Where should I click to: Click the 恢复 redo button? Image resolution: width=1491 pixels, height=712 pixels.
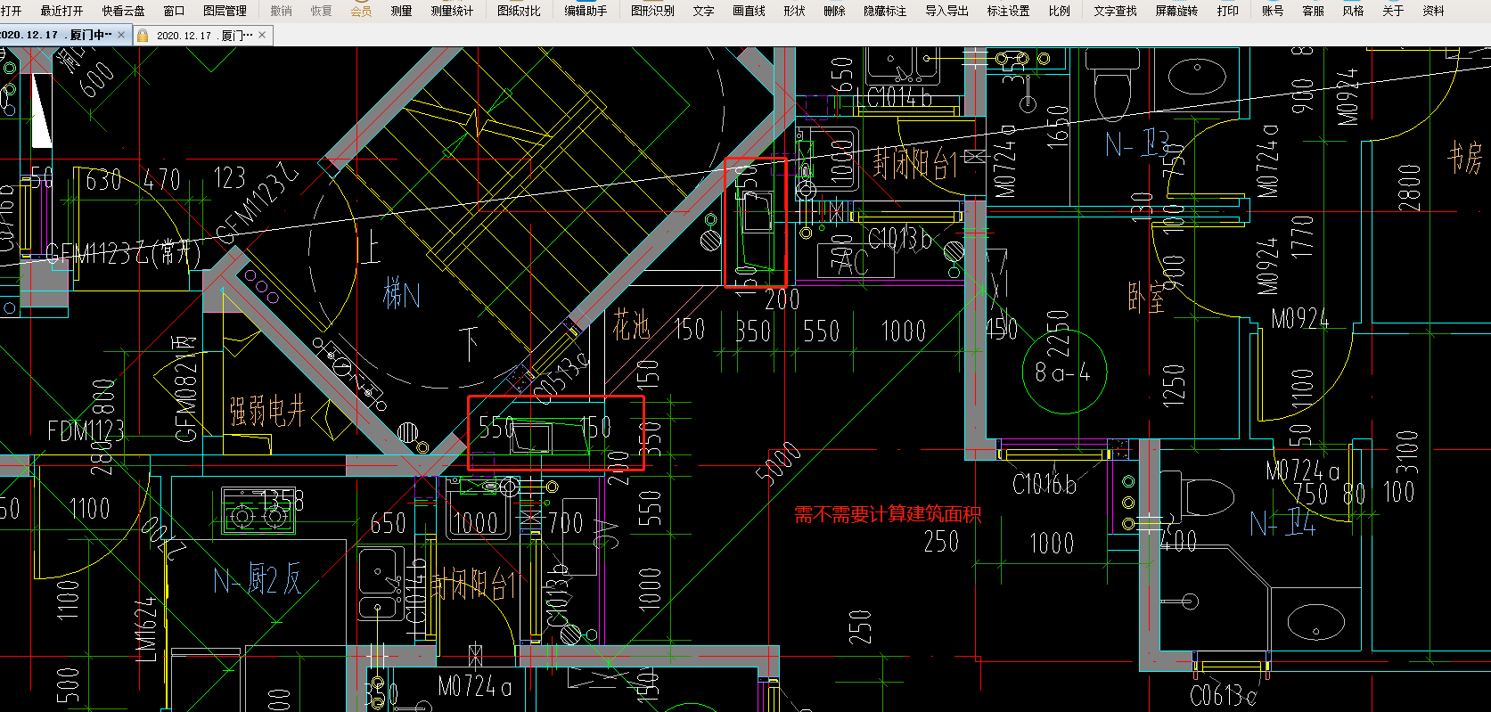point(321,11)
